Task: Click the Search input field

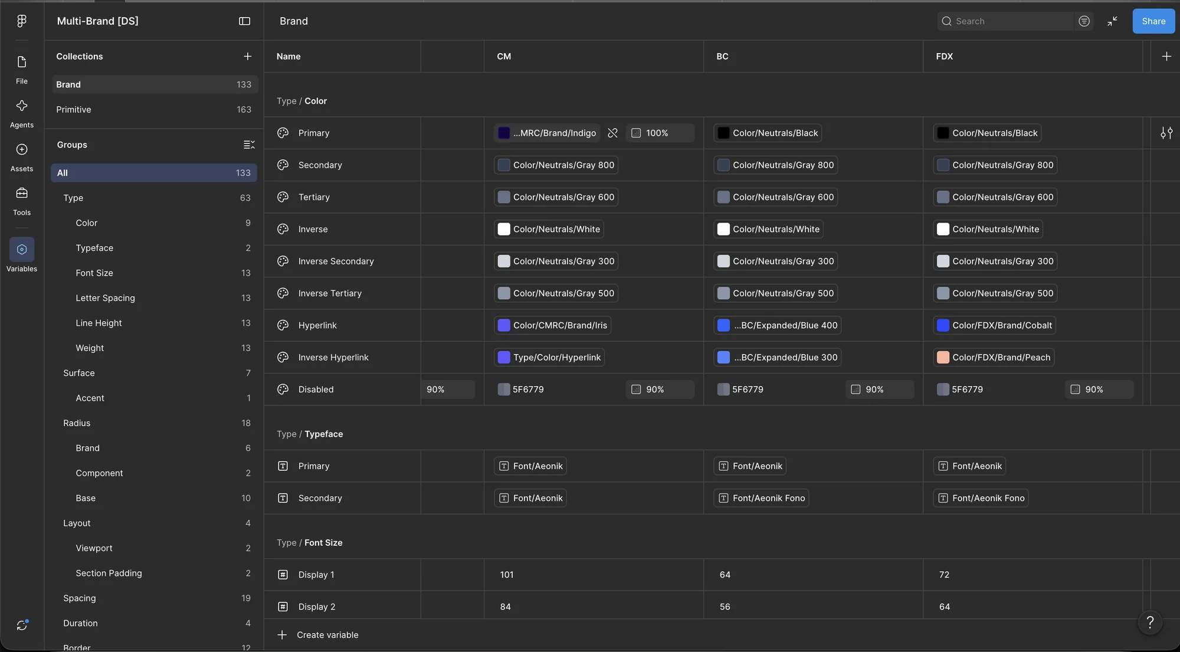Action: click(1005, 21)
